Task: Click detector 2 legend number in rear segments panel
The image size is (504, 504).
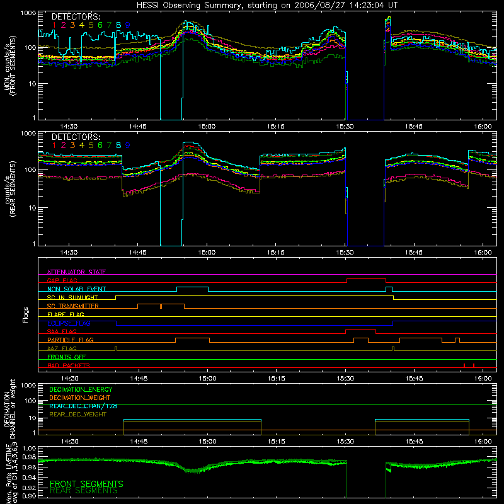Action: pyautogui.click(x=64, y=146)
